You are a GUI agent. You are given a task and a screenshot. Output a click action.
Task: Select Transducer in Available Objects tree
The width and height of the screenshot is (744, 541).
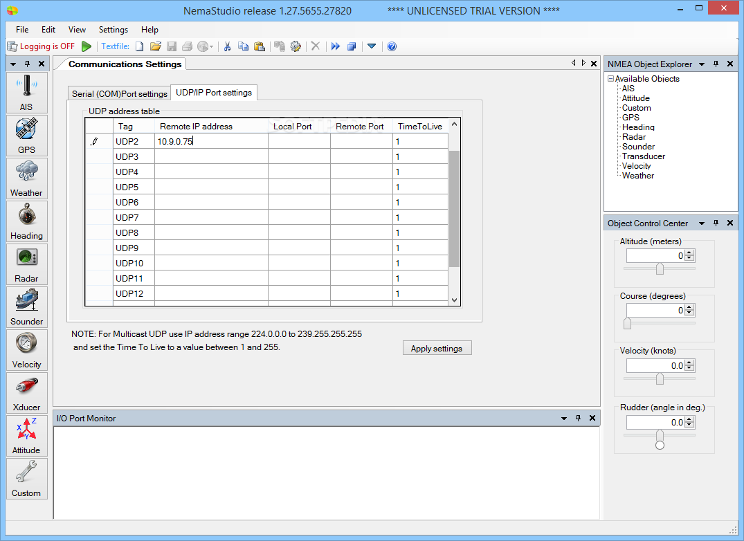[644, 156]
